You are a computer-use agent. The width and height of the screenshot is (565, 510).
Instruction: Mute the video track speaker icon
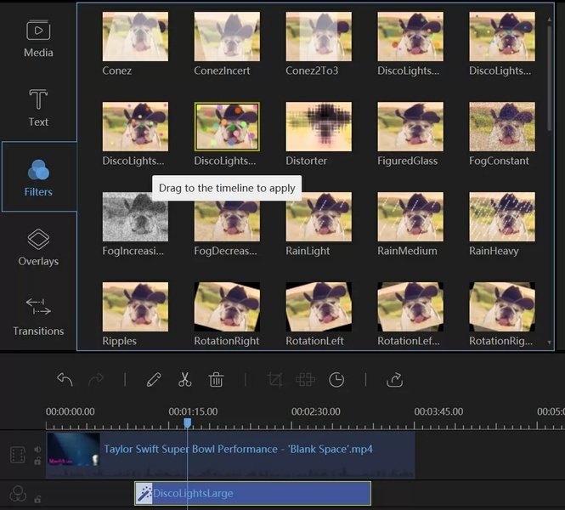tap(37, 449)
